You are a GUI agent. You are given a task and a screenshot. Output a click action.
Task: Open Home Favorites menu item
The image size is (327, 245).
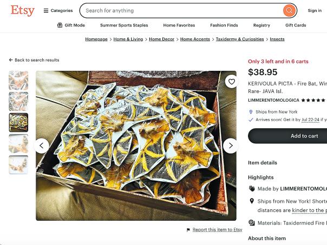point(179,25)
